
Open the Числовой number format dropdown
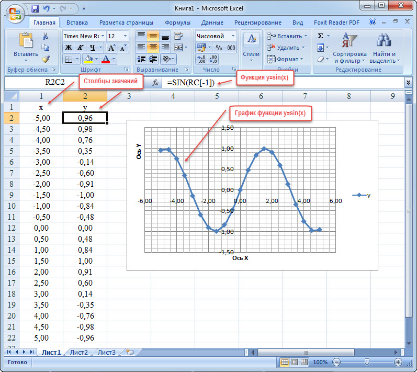[x=233, y=36]
